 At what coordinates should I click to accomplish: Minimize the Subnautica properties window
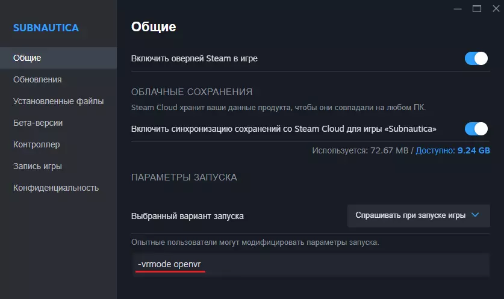[x=460, y=9]
